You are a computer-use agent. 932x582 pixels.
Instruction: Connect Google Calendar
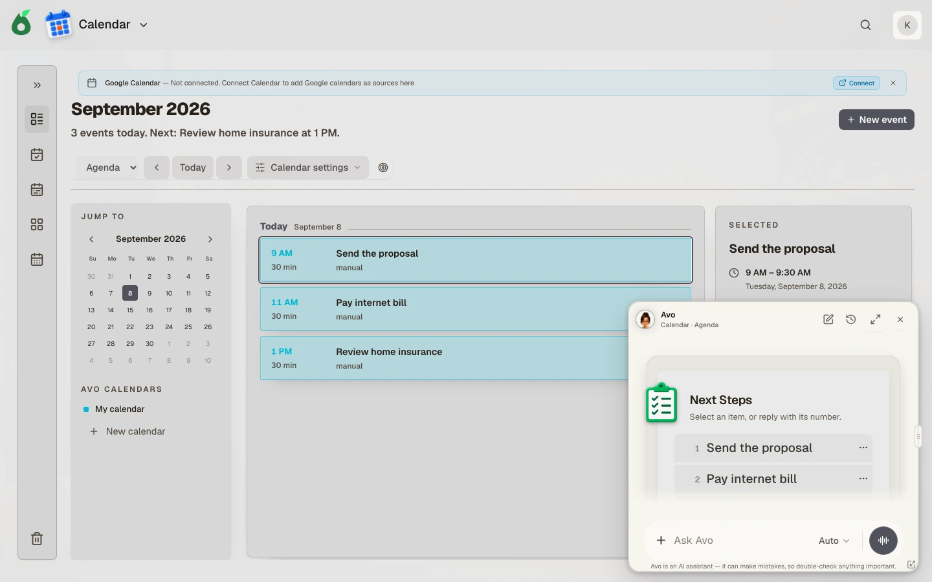tap(856, 83)
